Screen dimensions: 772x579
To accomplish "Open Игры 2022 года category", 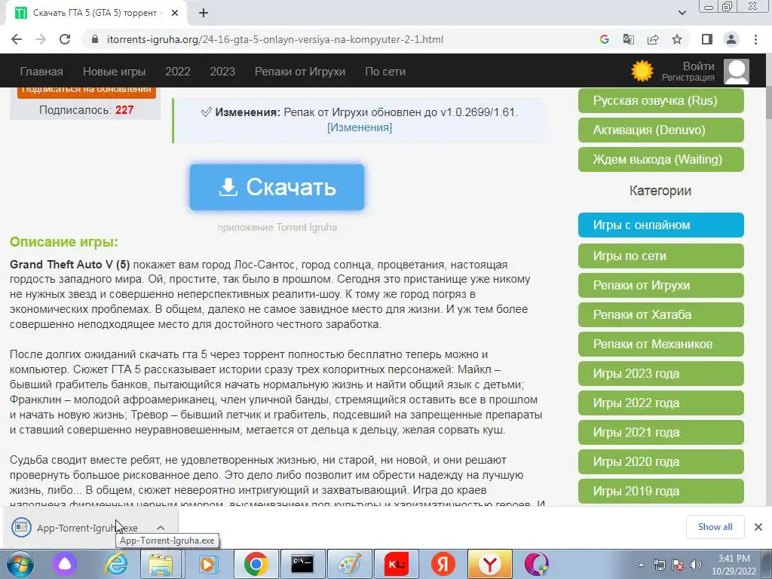I will click(660, 403).
